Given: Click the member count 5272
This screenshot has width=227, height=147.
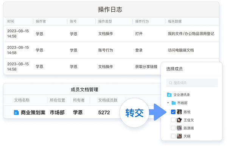Looking at the screenshot, I should (x=104, y=113).
